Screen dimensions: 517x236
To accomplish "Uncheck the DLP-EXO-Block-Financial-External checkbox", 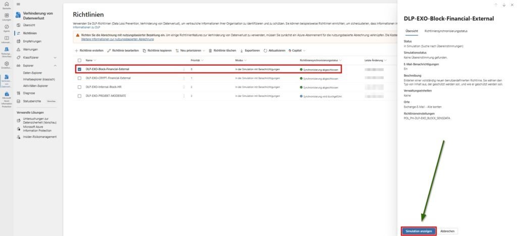I will pyautogui.click(x=79, y=69).
